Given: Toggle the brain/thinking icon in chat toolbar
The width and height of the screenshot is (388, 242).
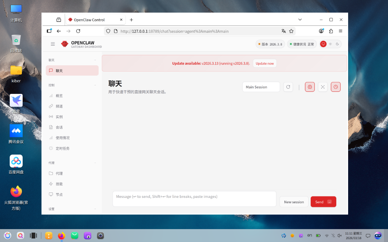Looking at the screenshot, I should [310, 87].
